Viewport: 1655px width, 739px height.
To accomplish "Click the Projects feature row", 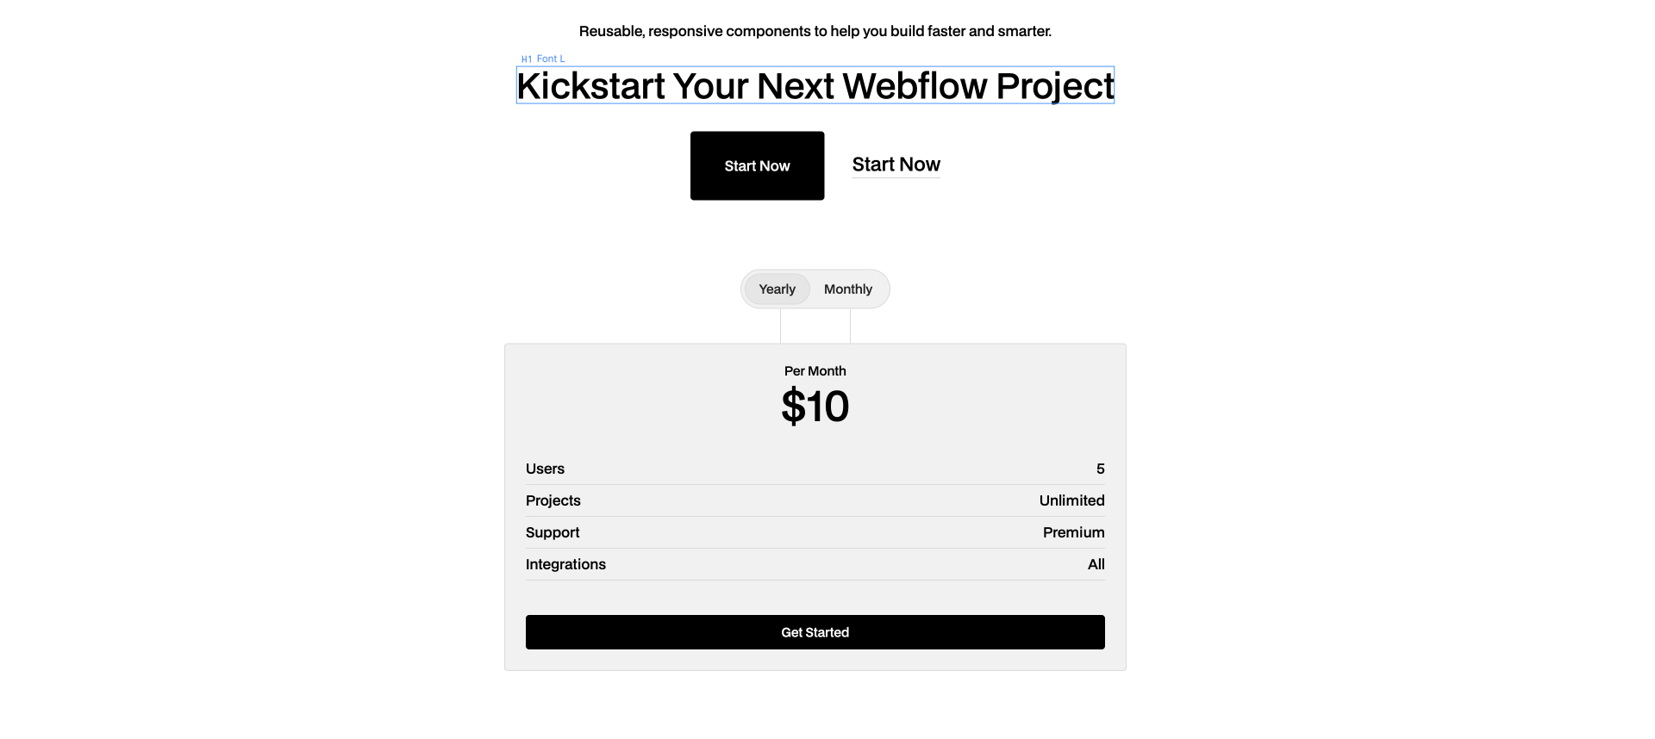I will 553,500.
